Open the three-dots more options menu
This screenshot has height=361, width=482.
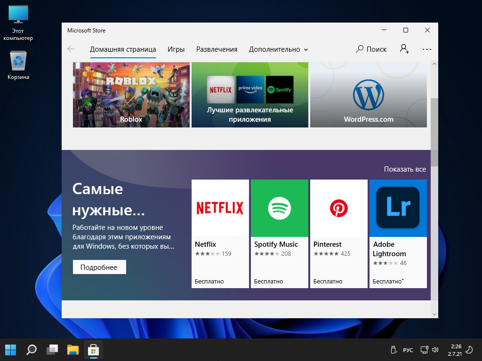coord(427,49)
